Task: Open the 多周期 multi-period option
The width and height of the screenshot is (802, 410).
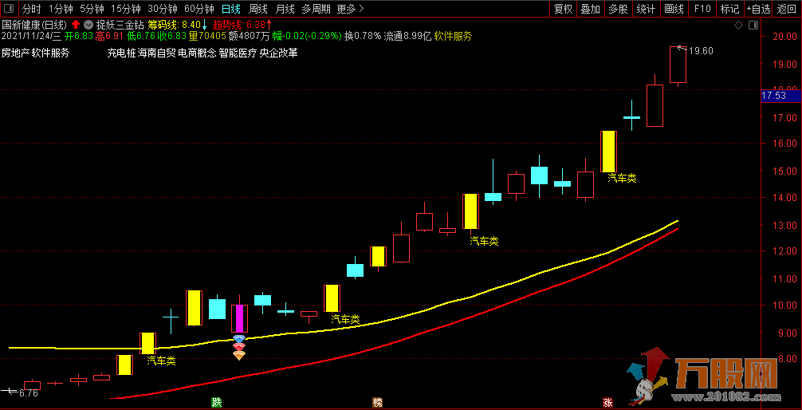Action: coord(316,9)
